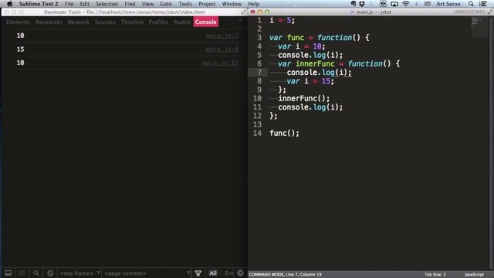This screenshot has width=494, height=278.
Task: Switch to the Resources tab
Action: click(49, 22)
